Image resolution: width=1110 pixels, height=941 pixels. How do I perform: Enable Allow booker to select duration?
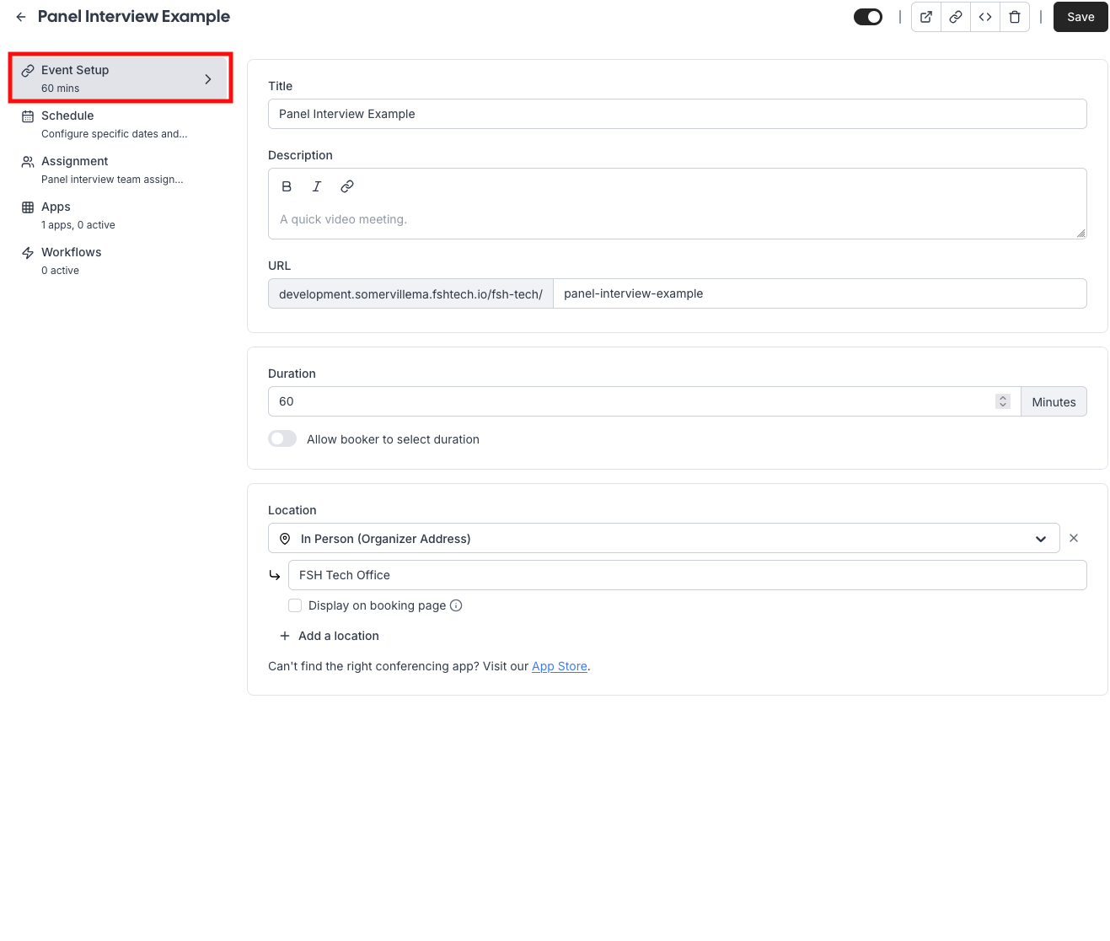pos(282,438)
